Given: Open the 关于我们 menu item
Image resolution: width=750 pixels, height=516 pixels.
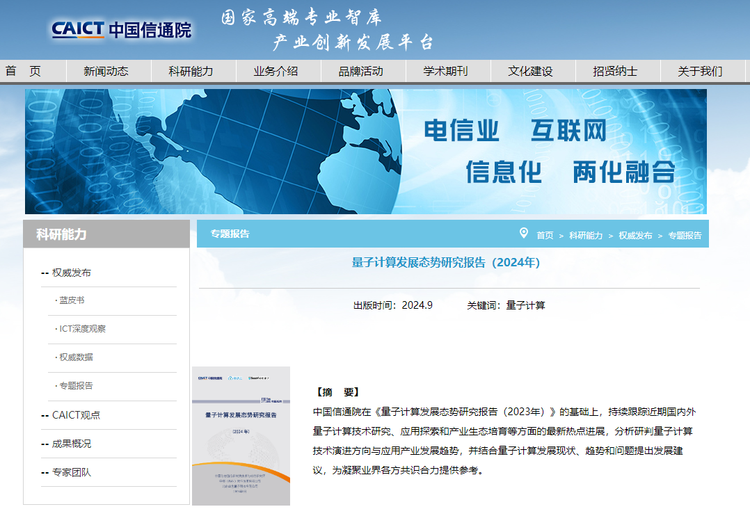Looking at the screenshot, I should [700, 71].
